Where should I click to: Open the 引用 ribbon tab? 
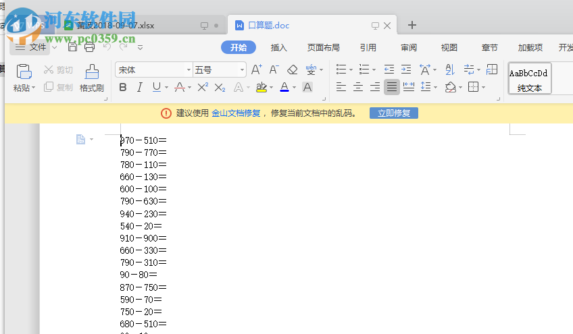click(368, 47)
